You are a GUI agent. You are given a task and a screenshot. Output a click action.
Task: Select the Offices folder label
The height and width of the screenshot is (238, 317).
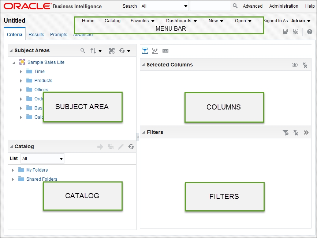point(41,90)
